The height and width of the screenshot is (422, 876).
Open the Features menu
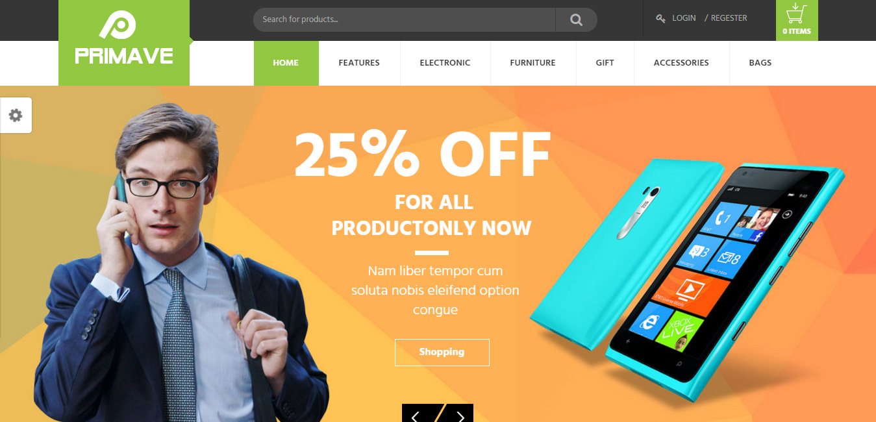(x=359, y=63)
